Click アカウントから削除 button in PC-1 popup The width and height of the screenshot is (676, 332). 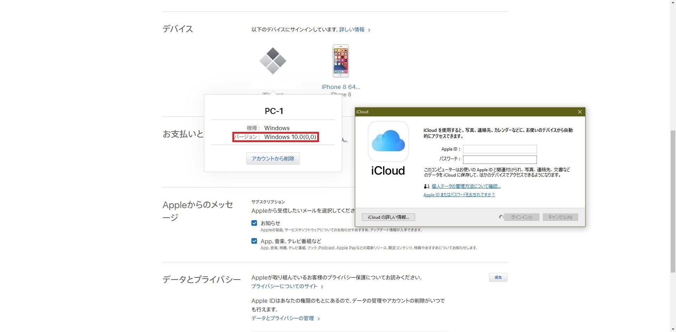(x=273, y=159)
